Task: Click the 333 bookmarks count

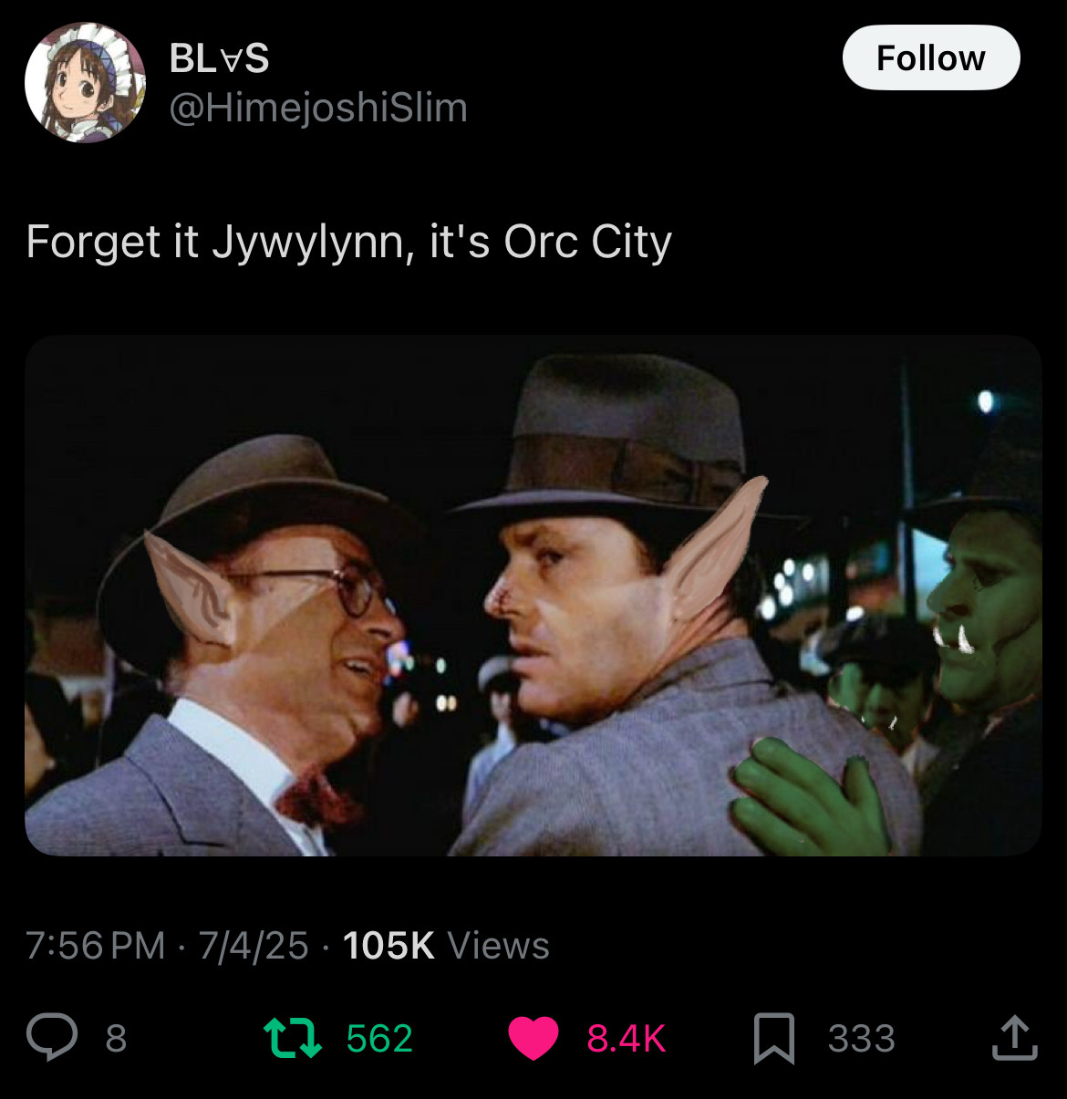Action: (x=862, y=1039)
